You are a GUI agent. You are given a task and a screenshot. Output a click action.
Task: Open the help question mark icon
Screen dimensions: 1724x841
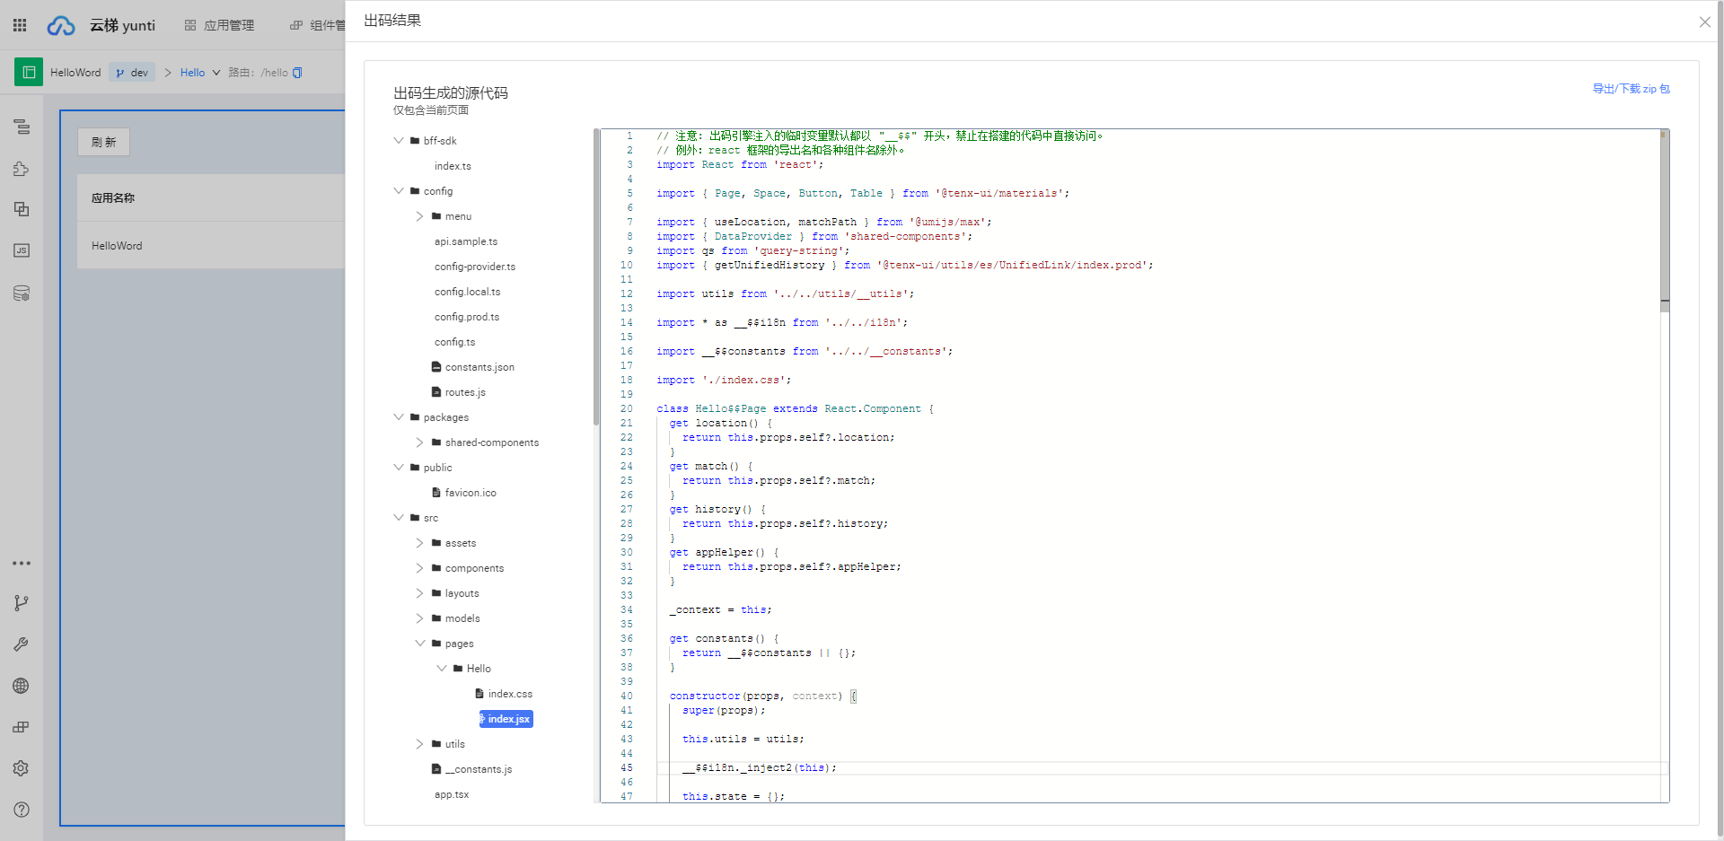coord(22,810)
